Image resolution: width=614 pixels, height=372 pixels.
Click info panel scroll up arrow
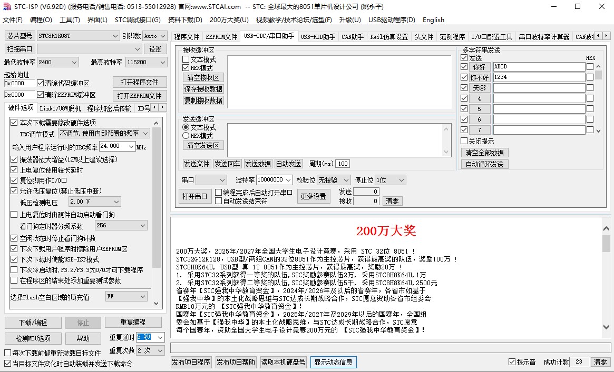click(606, 229)
